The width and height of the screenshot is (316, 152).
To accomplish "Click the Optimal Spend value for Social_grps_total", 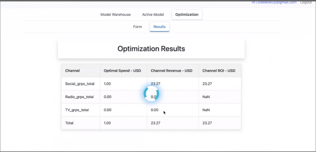I will 108,84.
